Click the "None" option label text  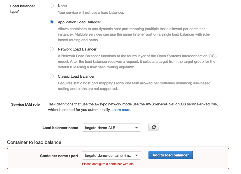tap(62, 6)
